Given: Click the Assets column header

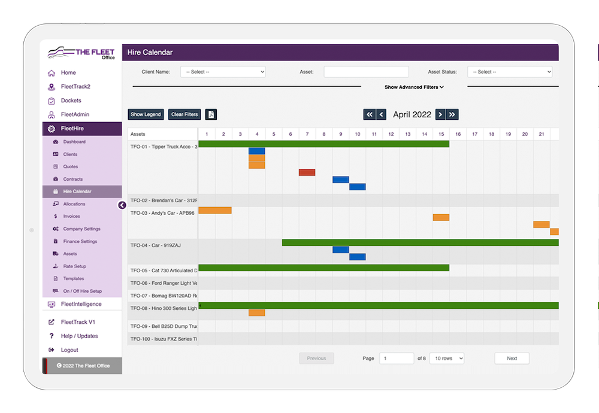Looking at the screenshot, I should 163,134.
